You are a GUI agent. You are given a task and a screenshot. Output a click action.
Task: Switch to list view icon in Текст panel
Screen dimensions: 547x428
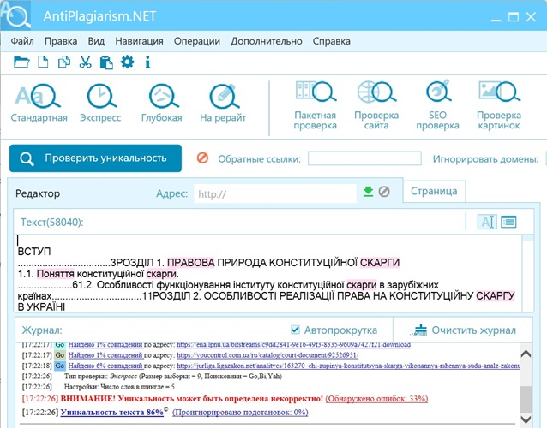(508, 222)
